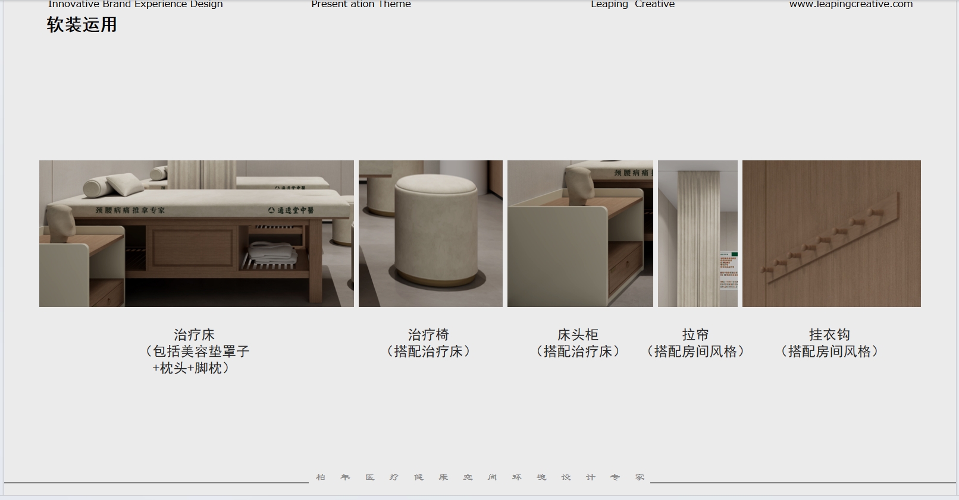Select the Presentation Theme header text
Image resolution: width=959 pixels, height=500 pixels.
[361, 4]
